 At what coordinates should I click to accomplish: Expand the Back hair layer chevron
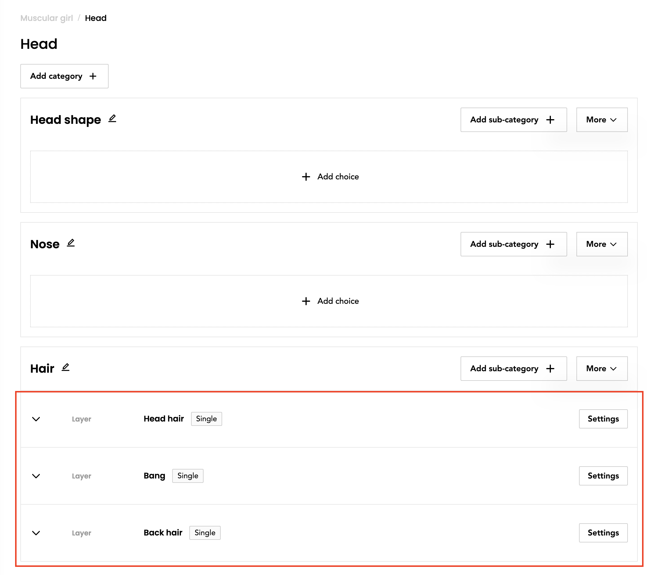[36, 533]
